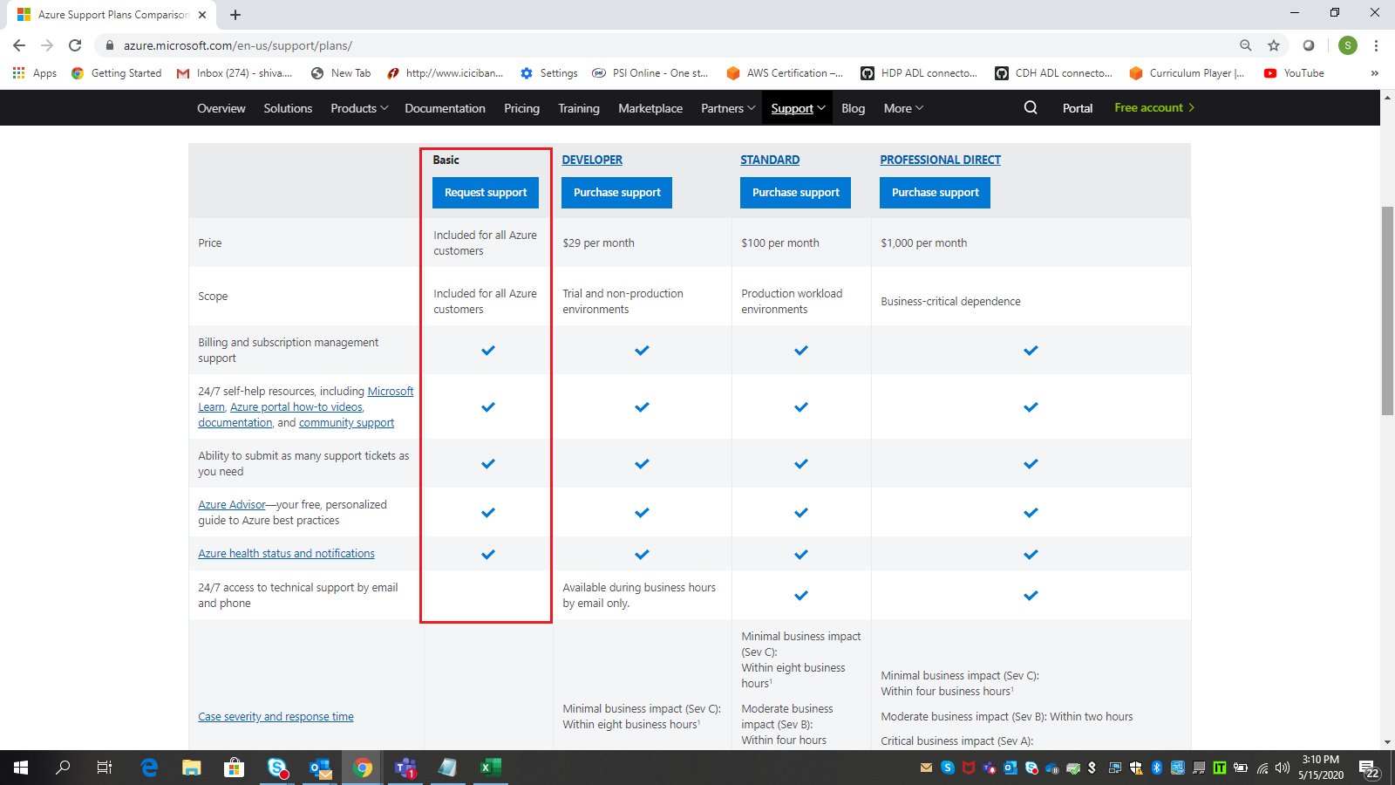This screenshot has width=1395, height=785.
Task: Open the PROFESSIONAL DIRECT plan link
Action: pyautogui.click(x=940, y=160)
